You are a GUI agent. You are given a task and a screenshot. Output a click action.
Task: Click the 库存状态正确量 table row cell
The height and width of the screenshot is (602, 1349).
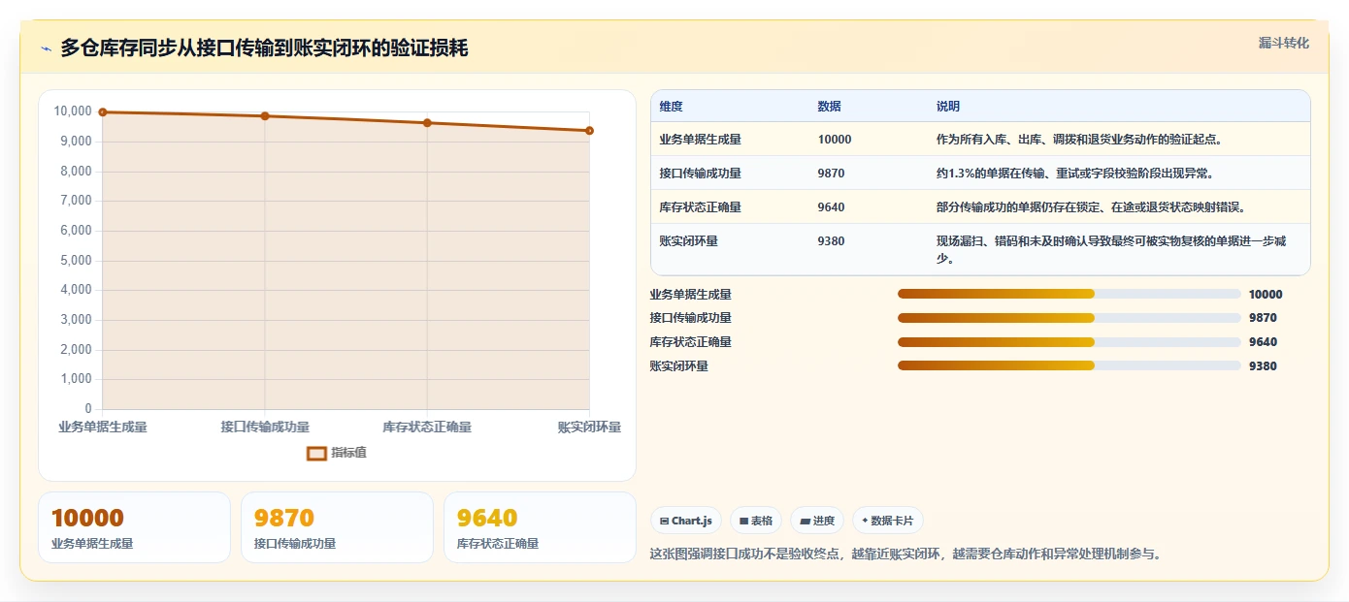(x=700, y=207)
